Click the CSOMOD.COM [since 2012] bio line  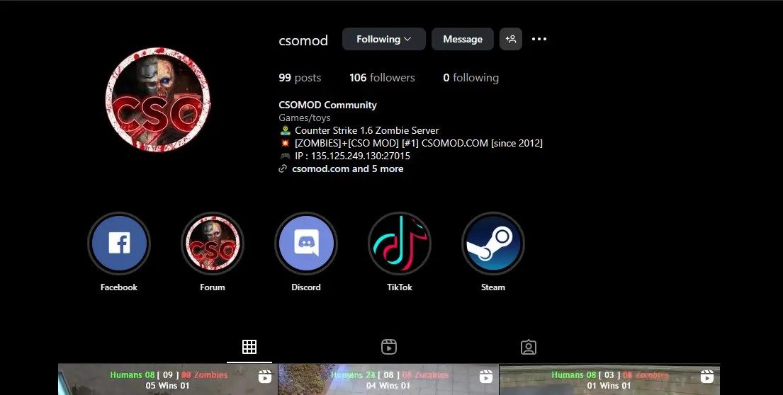pyautogui.click(x=410, y=143)
